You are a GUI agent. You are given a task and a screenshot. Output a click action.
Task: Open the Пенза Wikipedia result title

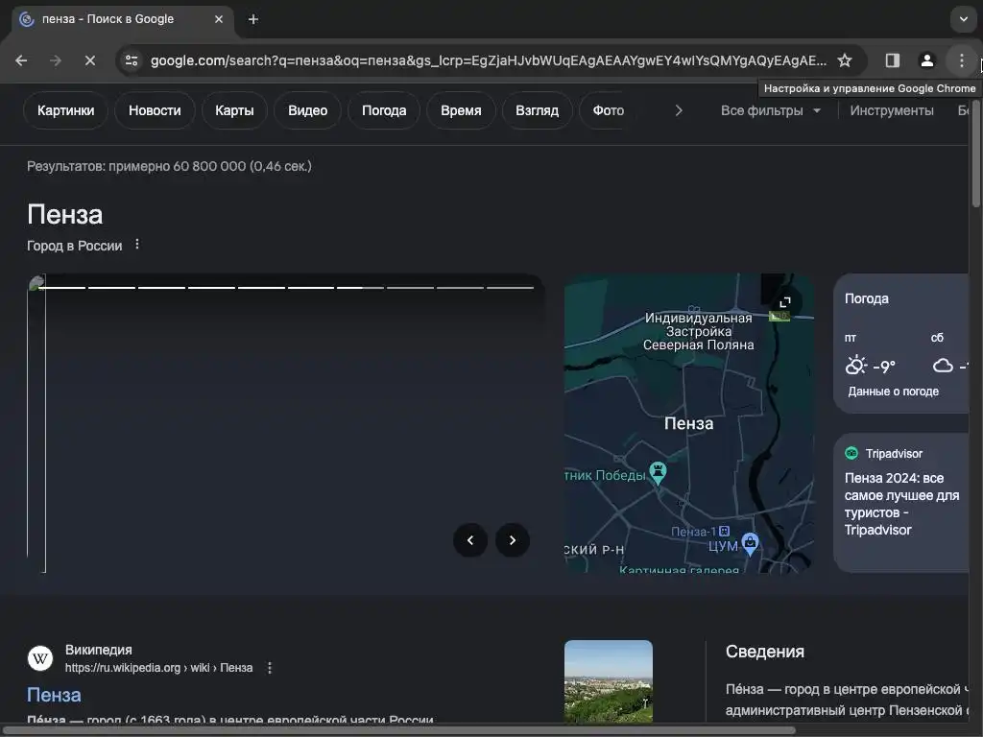[54, 695]
